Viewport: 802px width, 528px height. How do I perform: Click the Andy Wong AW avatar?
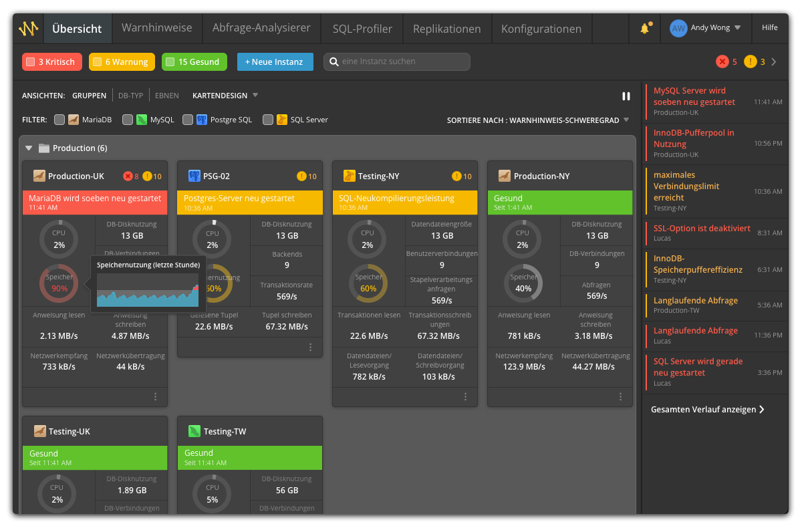pos(678,28)
